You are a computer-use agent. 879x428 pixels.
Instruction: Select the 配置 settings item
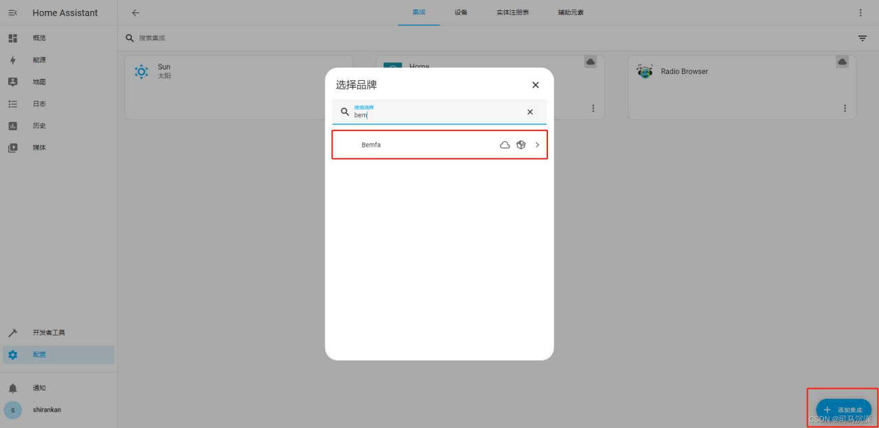pyautogui.click(x=58, y=355)
